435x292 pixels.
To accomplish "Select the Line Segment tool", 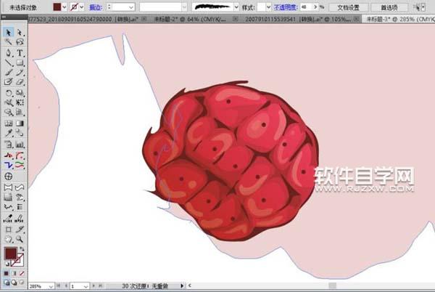I will click(x=8, y=62).
